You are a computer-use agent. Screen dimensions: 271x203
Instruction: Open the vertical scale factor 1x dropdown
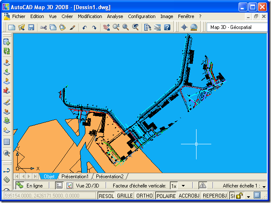183,185
